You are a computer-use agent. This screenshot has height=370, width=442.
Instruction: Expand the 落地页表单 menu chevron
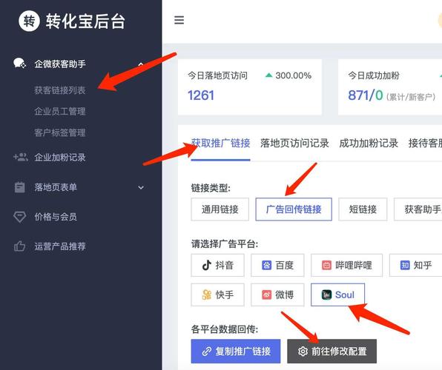[x=141, y=187]
